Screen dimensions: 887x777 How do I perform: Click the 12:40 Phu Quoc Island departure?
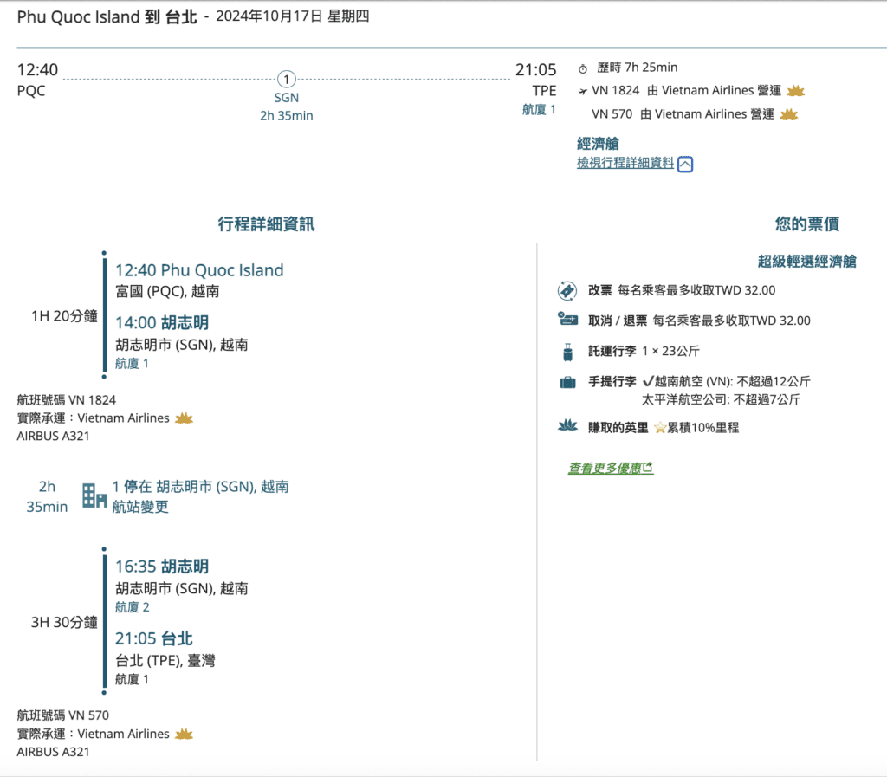(x=199, y=270)
